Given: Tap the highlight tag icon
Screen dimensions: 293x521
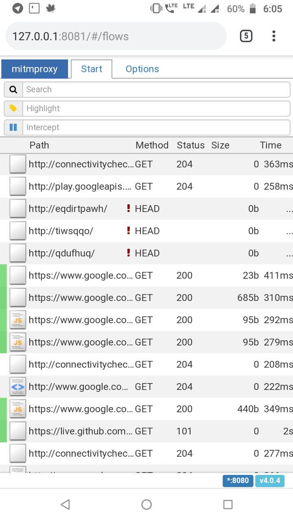Looking at the screenshot, I should (x=13, y=109).
